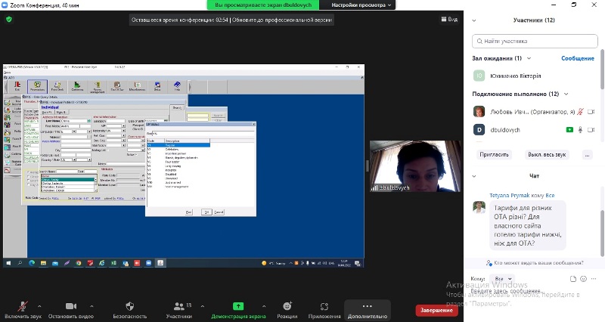Expand share screen options arrow
Viewport: 605px width, 322px height.
(x=264, y=307)
